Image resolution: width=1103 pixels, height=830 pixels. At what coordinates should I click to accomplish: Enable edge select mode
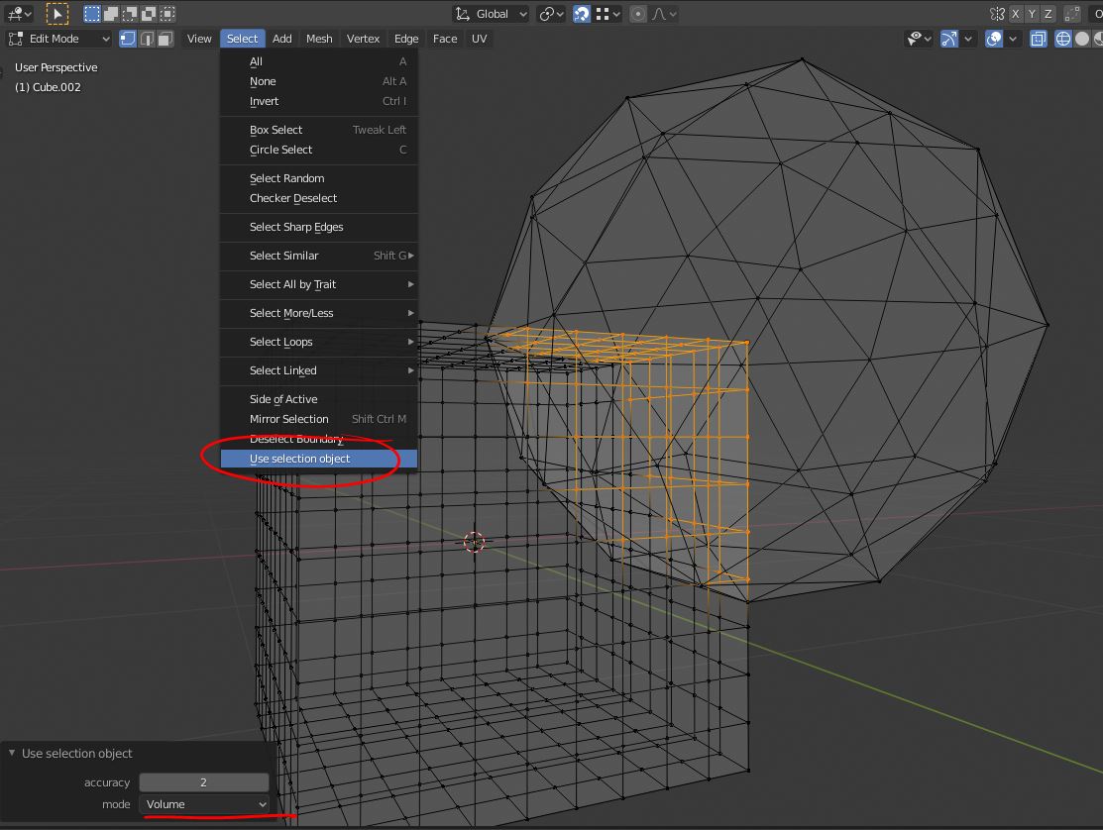point(147,39)
